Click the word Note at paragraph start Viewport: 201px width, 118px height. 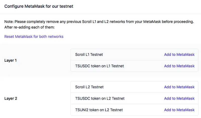pyautogui.click(x=9, y=22)
